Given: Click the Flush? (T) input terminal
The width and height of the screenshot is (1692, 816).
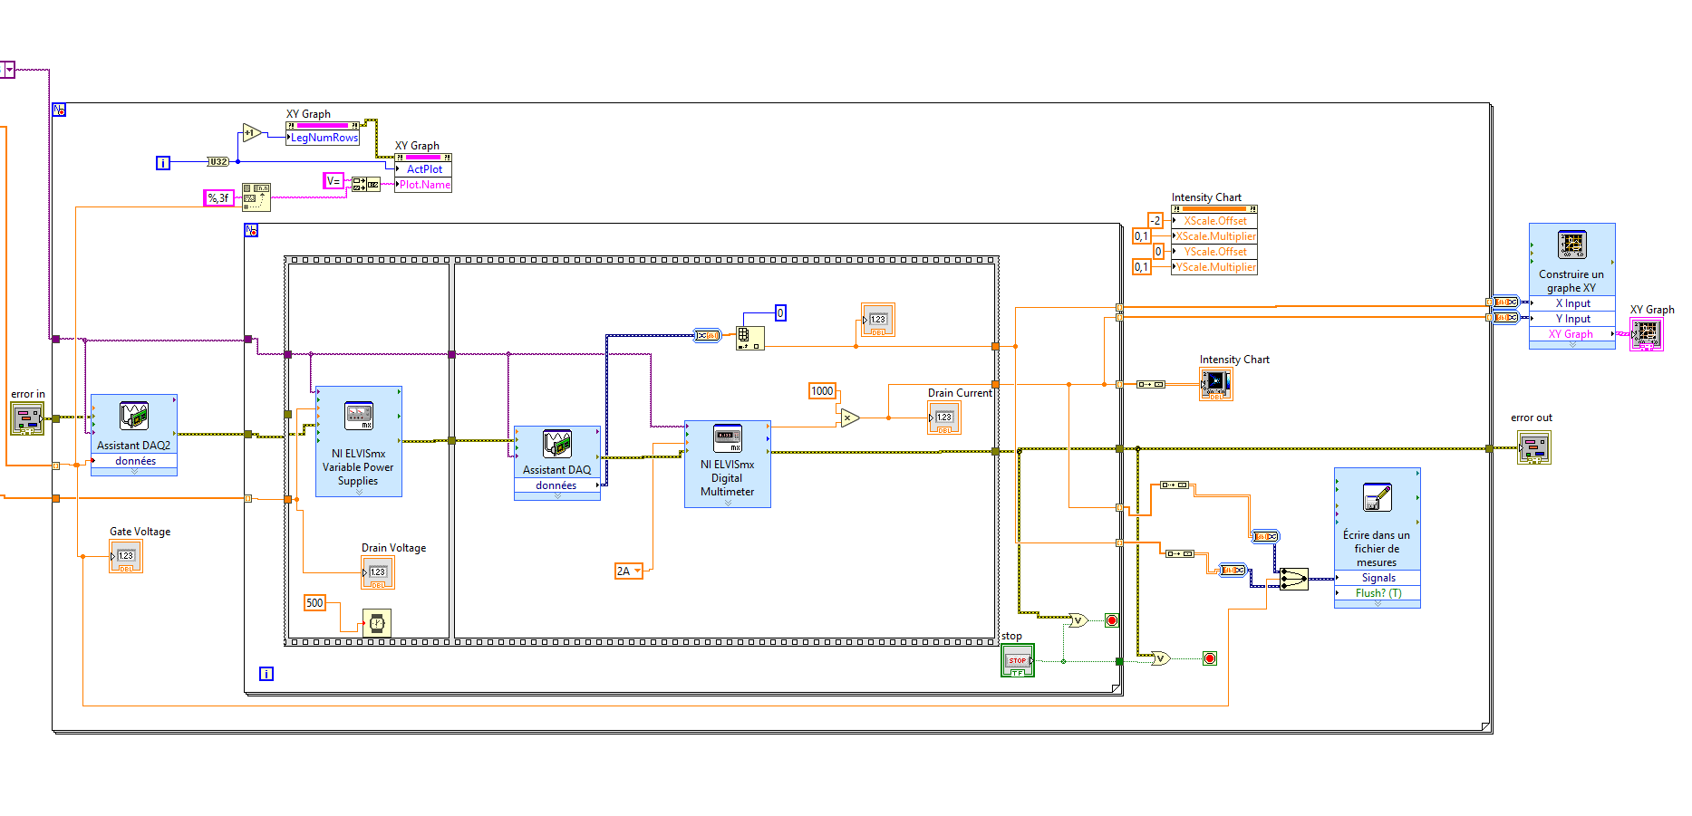Looking at the screenshot, I should (1378, 593).
